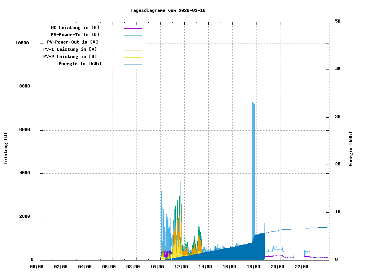Click the 50 tick on the Energie axis
The image size is (367, 275).
pos(338,21)
